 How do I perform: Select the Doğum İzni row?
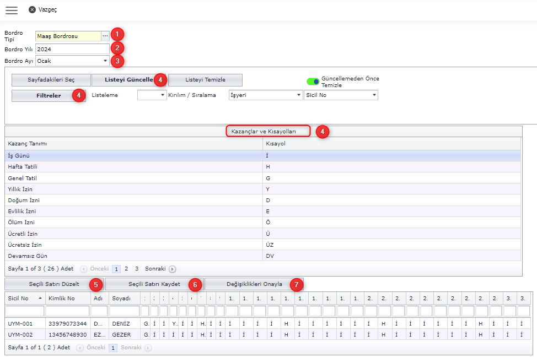262,200
